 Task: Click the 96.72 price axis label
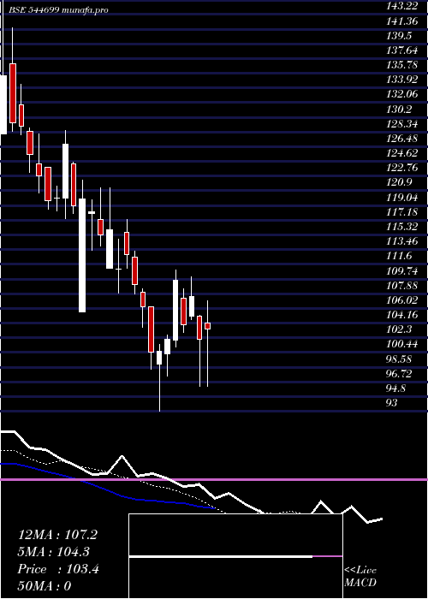click(399, 374)
